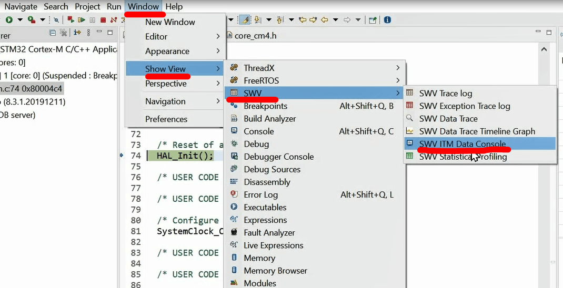This screenshot has width=563, height=288.
Task: Open the Executables view
Action: [315, 207]
